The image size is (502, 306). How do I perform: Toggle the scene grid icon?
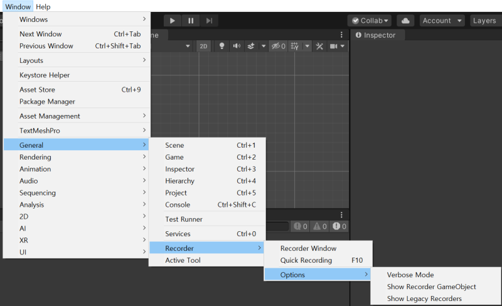point(295,46)
